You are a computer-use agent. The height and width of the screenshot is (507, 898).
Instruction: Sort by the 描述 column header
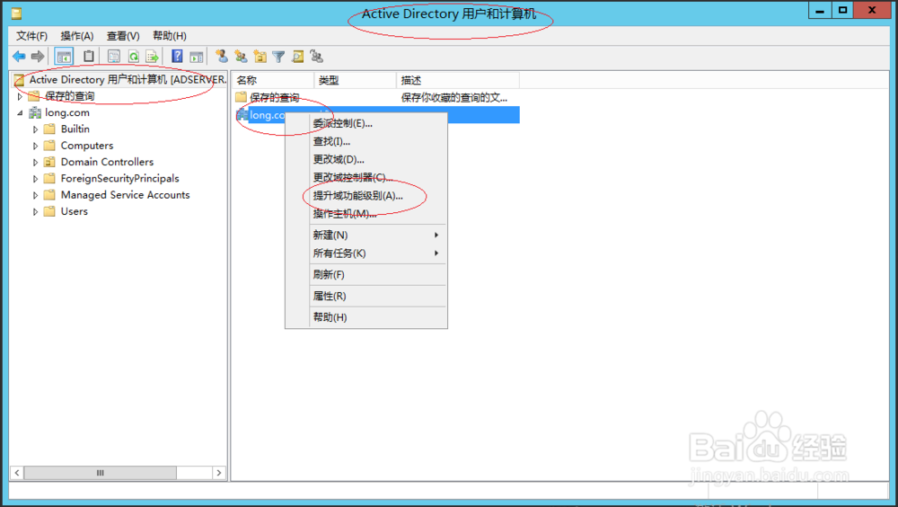[x=458, y=80]
